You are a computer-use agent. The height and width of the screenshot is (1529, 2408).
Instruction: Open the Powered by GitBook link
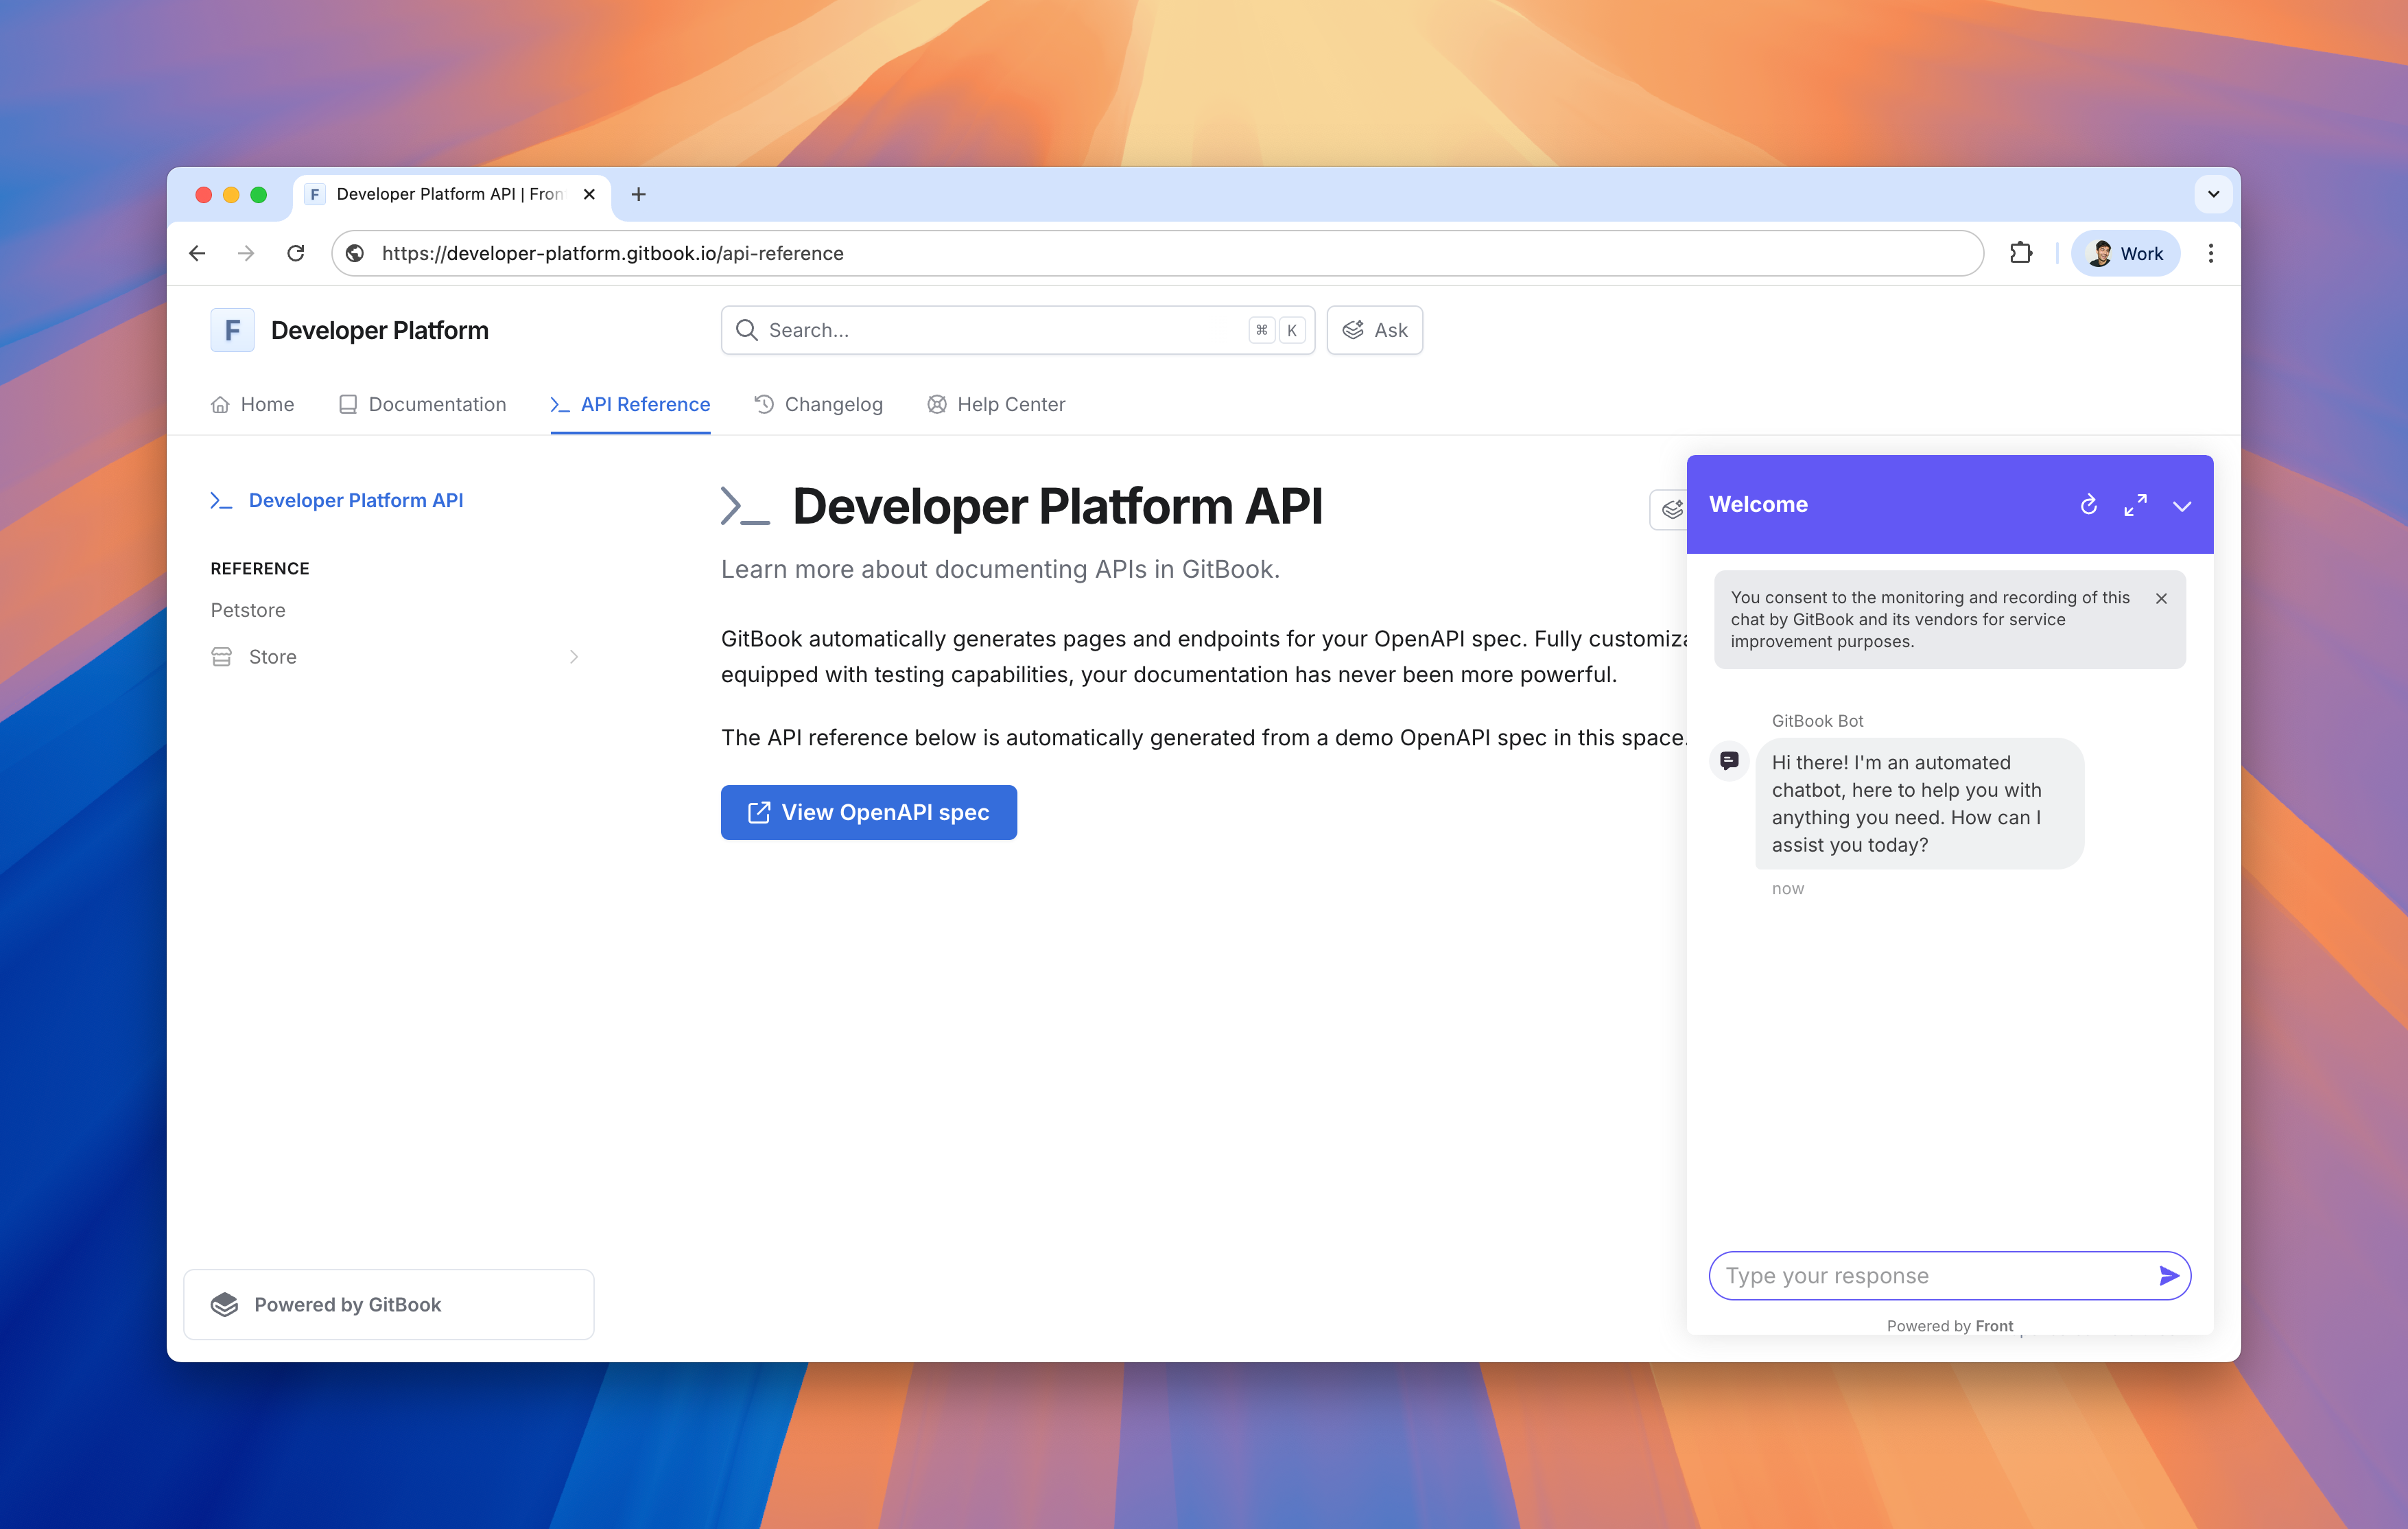tap(388, 1304)
